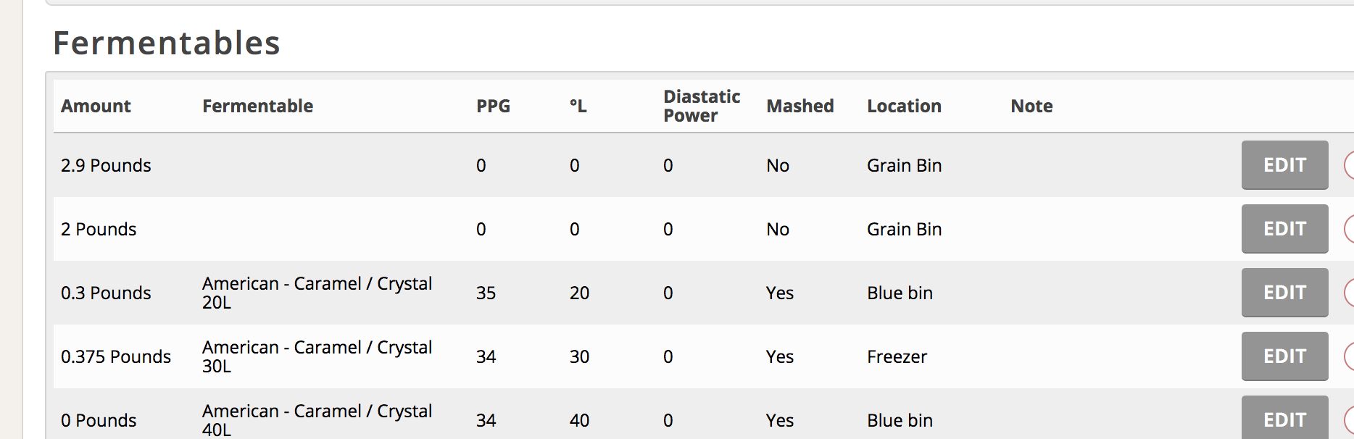Select the Fermentable column header

point(257,106)
